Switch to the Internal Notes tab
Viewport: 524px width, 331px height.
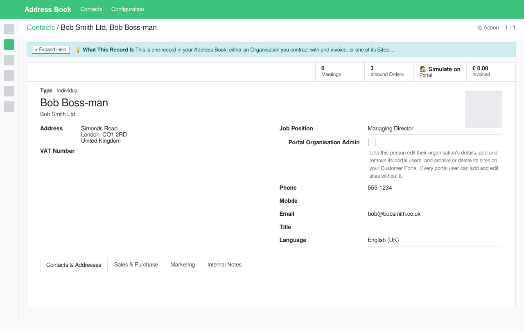[224, 265]
